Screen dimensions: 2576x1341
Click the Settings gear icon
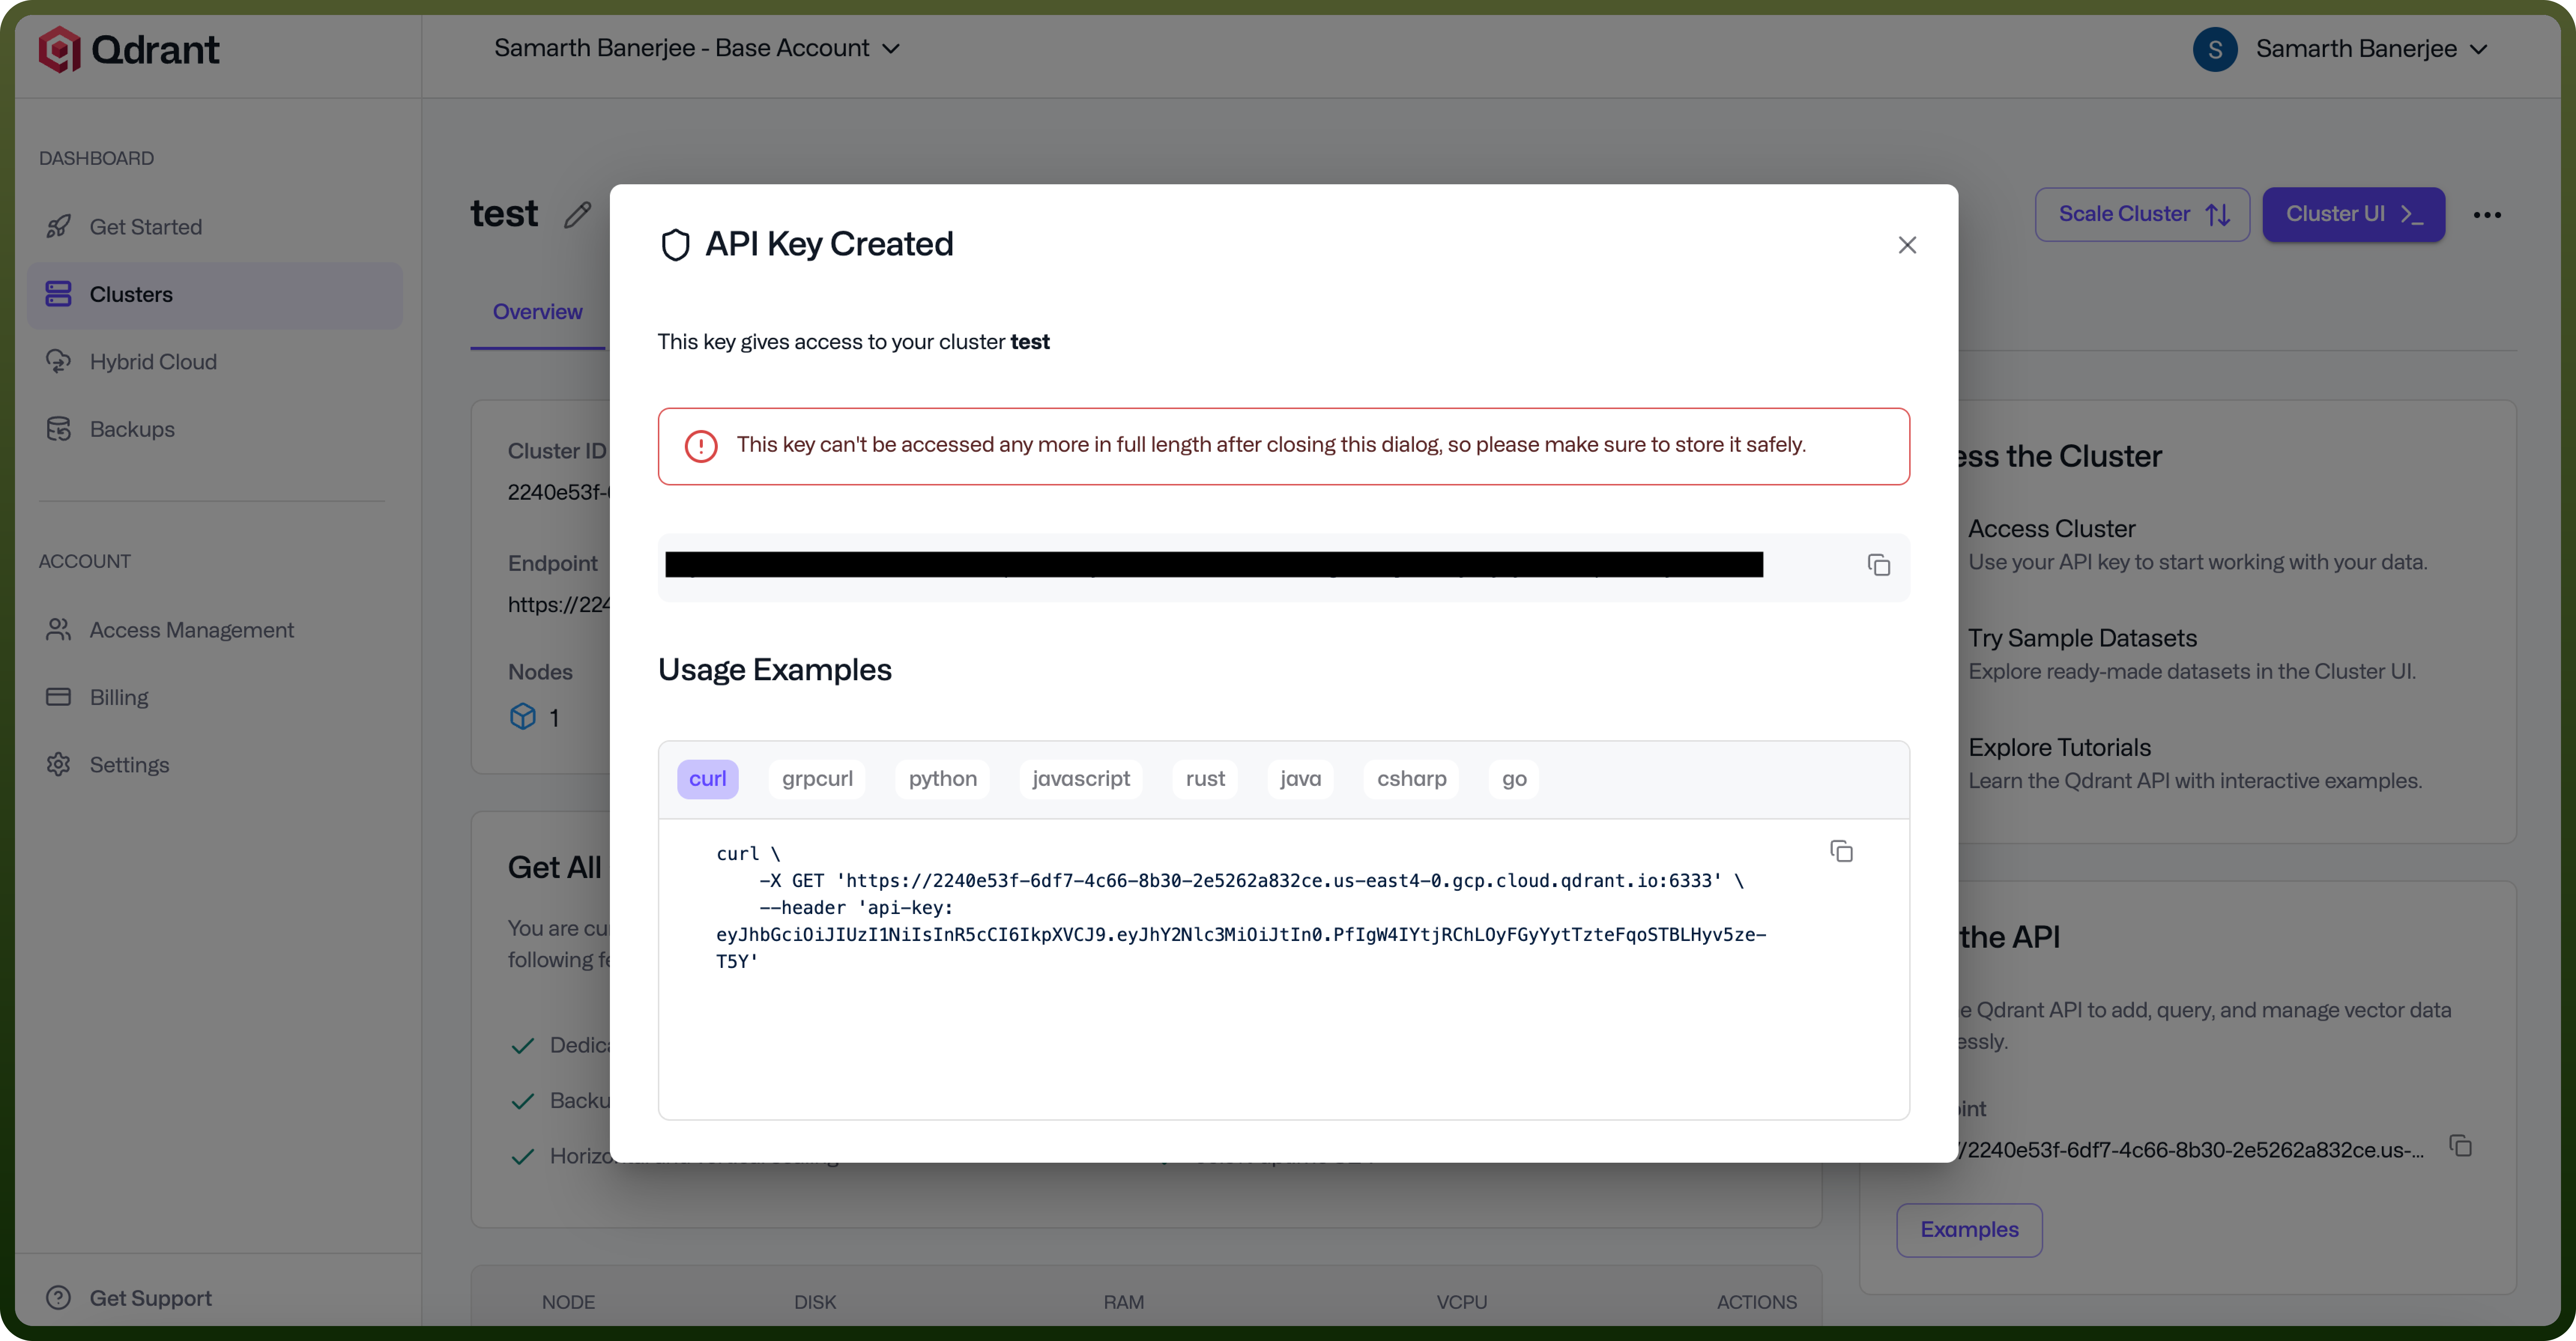[58, 764]
